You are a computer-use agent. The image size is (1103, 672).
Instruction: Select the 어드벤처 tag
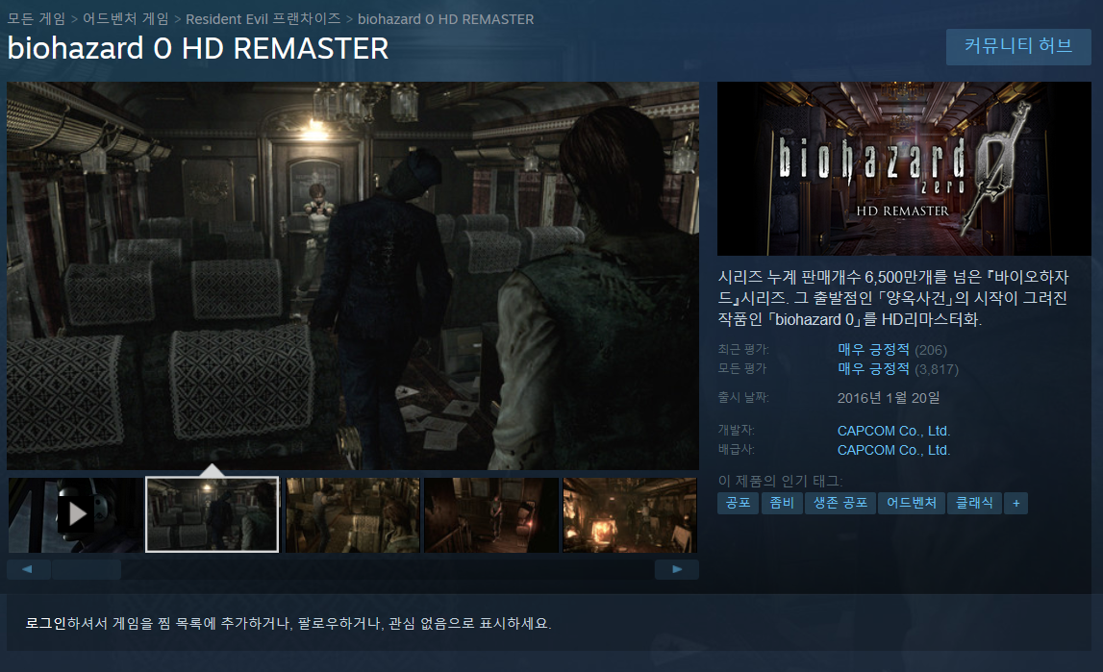(912, 504)
